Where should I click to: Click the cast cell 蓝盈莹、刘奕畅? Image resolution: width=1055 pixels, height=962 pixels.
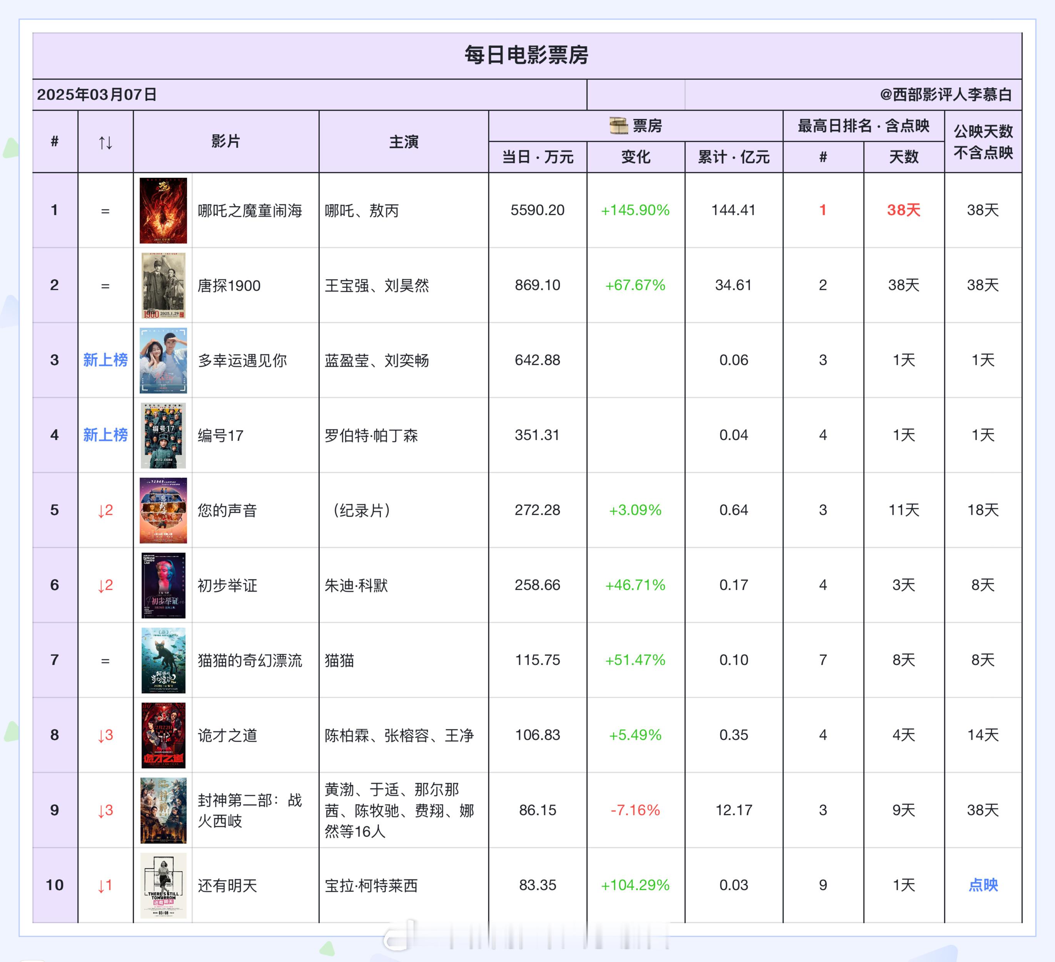pos(377,360)
